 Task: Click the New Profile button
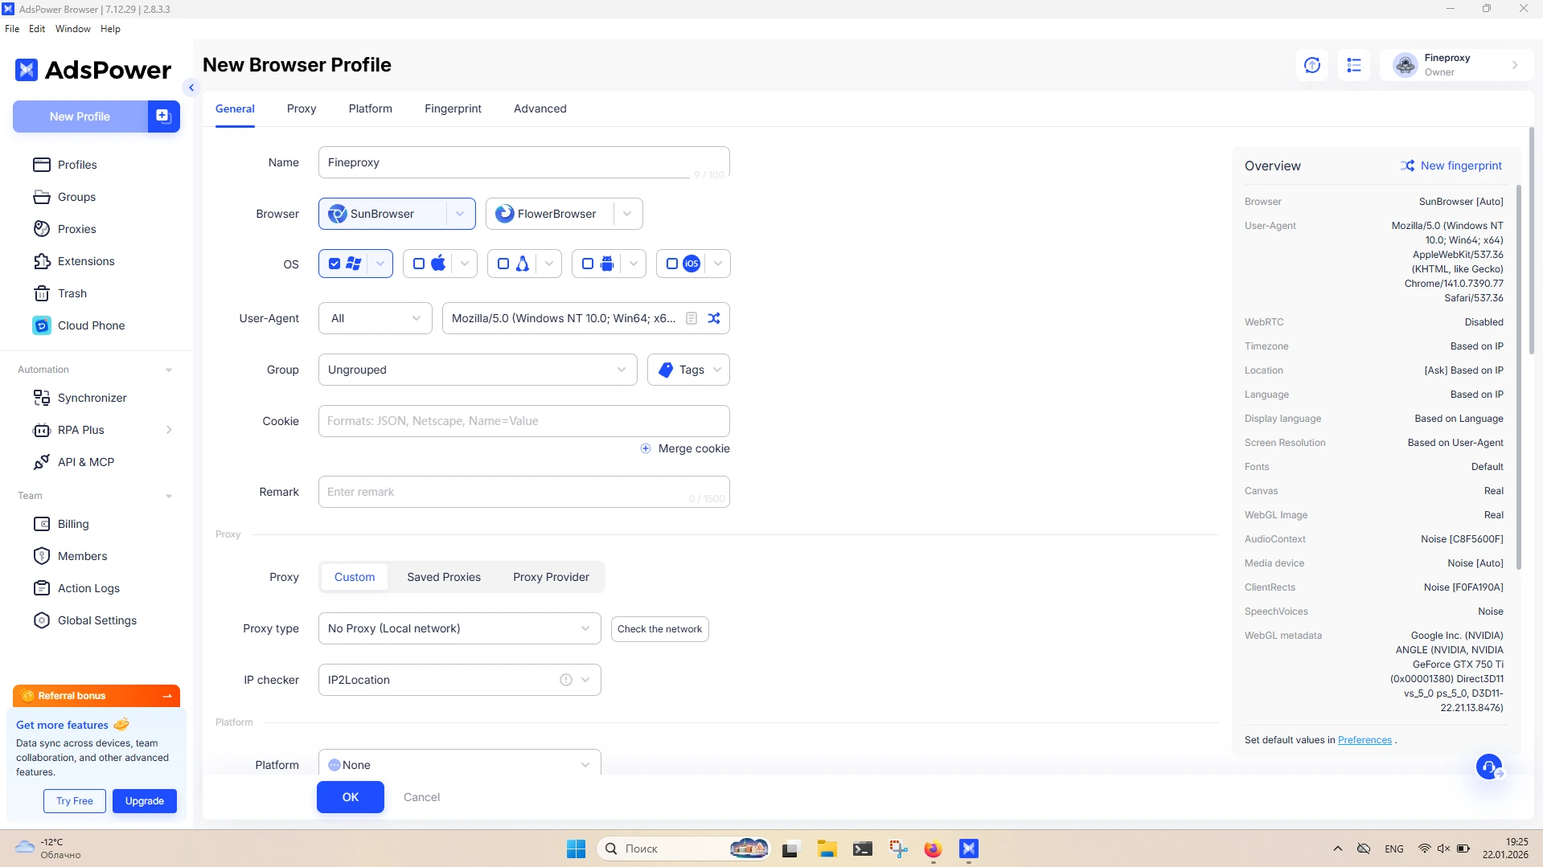click(x=80, y=117)
